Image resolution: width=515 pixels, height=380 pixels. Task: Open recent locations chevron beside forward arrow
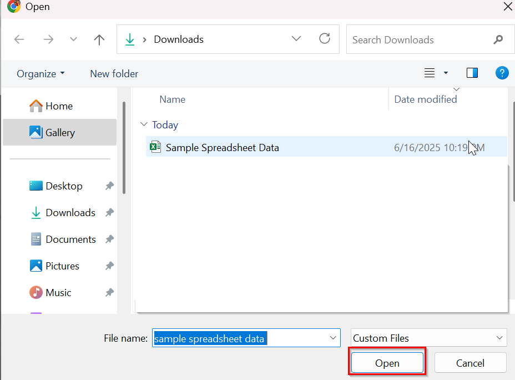point(74,39)
